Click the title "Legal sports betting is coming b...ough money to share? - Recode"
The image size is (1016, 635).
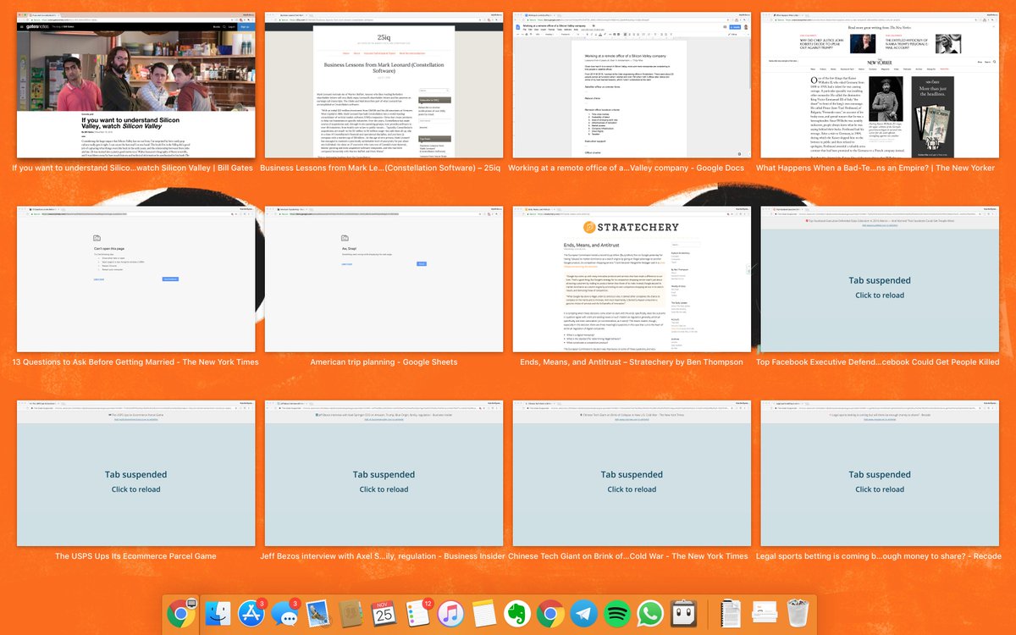[880, 556]
